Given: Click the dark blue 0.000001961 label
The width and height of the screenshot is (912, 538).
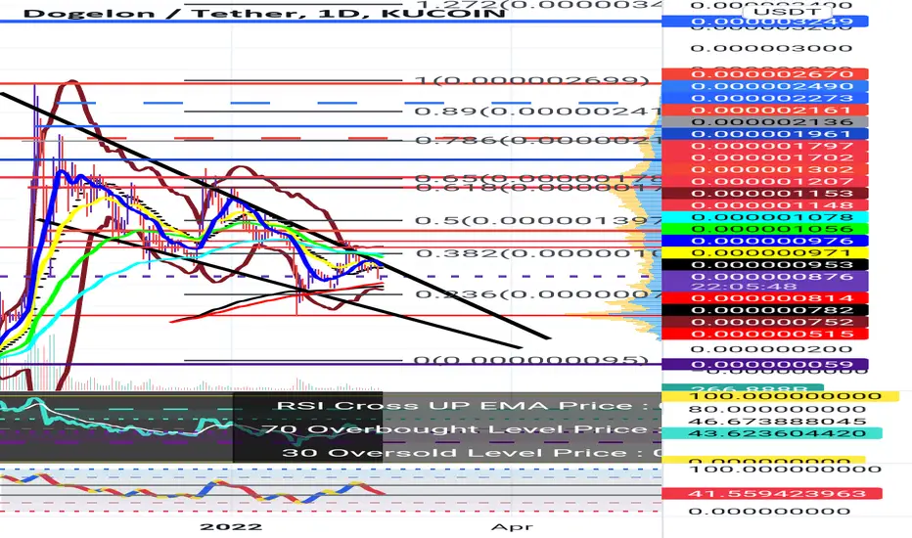Looking at the screenshot, I should point(765,134).
